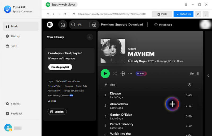Click the Spotify Home button
Viewport: 212px width, 136px height.
(x=63, y=25)
